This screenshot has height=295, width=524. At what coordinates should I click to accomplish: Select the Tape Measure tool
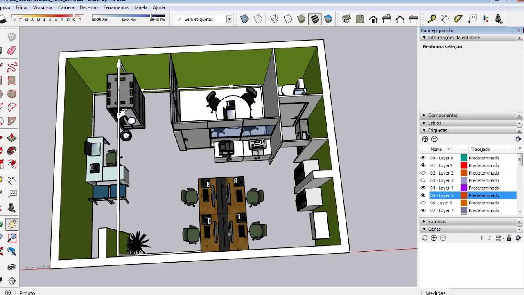pos(432,19)
